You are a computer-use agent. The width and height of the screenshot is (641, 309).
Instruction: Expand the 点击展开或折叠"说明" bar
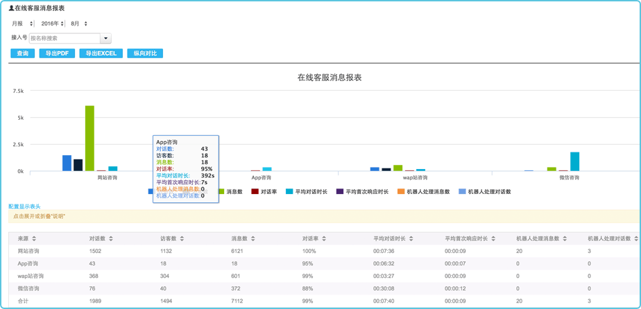(38, 216)
